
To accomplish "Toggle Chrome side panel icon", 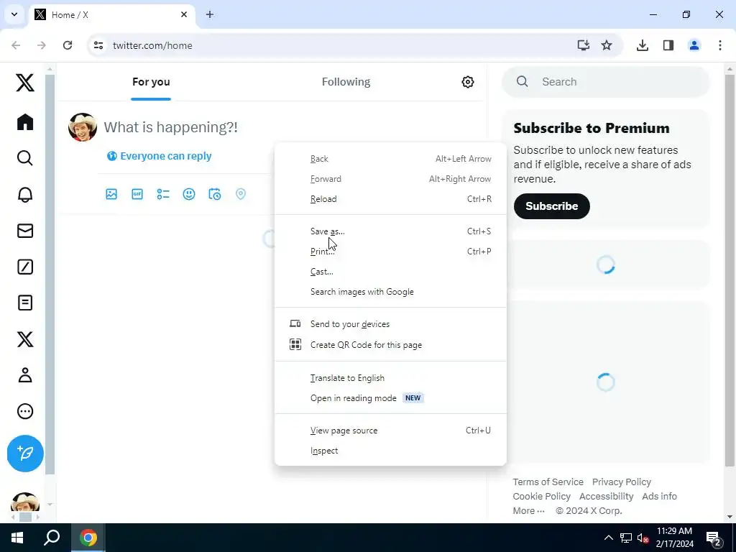I will tap(668, 45).
